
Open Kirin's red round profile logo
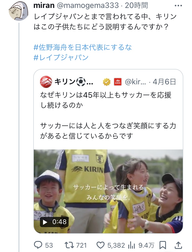tap(46, 82)
